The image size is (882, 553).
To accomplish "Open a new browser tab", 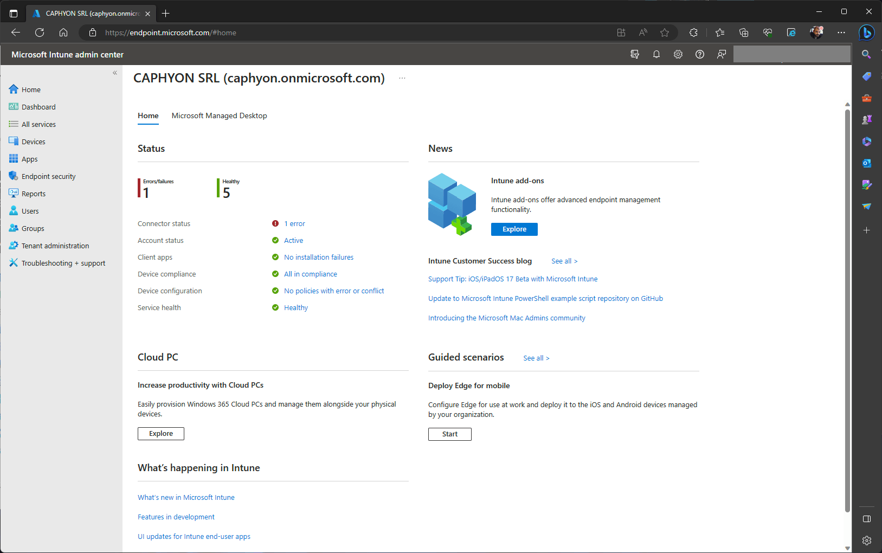I will [x=166, y=14].
